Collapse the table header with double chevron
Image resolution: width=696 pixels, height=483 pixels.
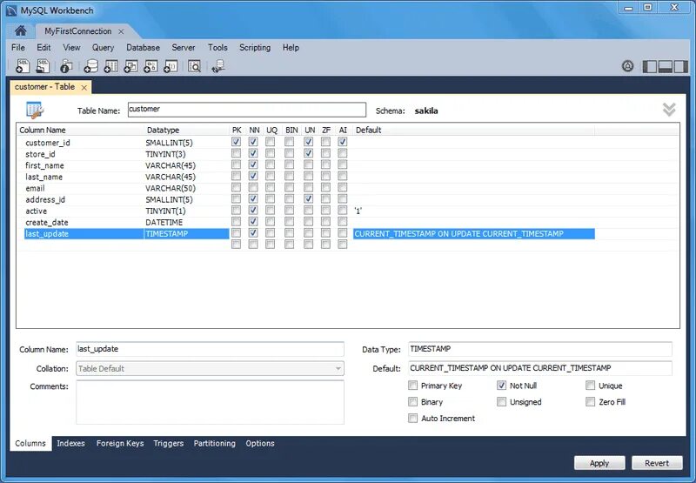[x=669, y=109]
